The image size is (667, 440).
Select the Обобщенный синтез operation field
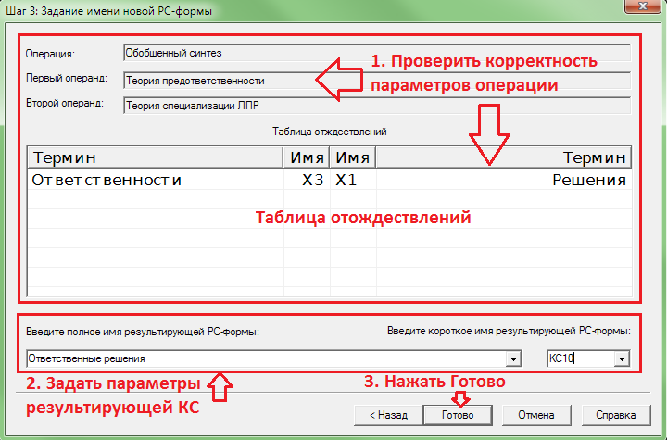(377, 53)
